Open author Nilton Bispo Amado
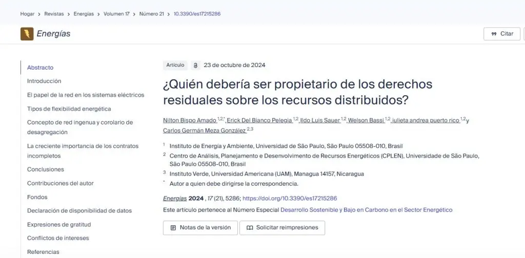 coord(190,121)
